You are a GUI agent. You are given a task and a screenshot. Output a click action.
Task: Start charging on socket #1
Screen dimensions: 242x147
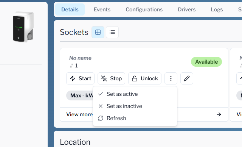coord(80,78)
